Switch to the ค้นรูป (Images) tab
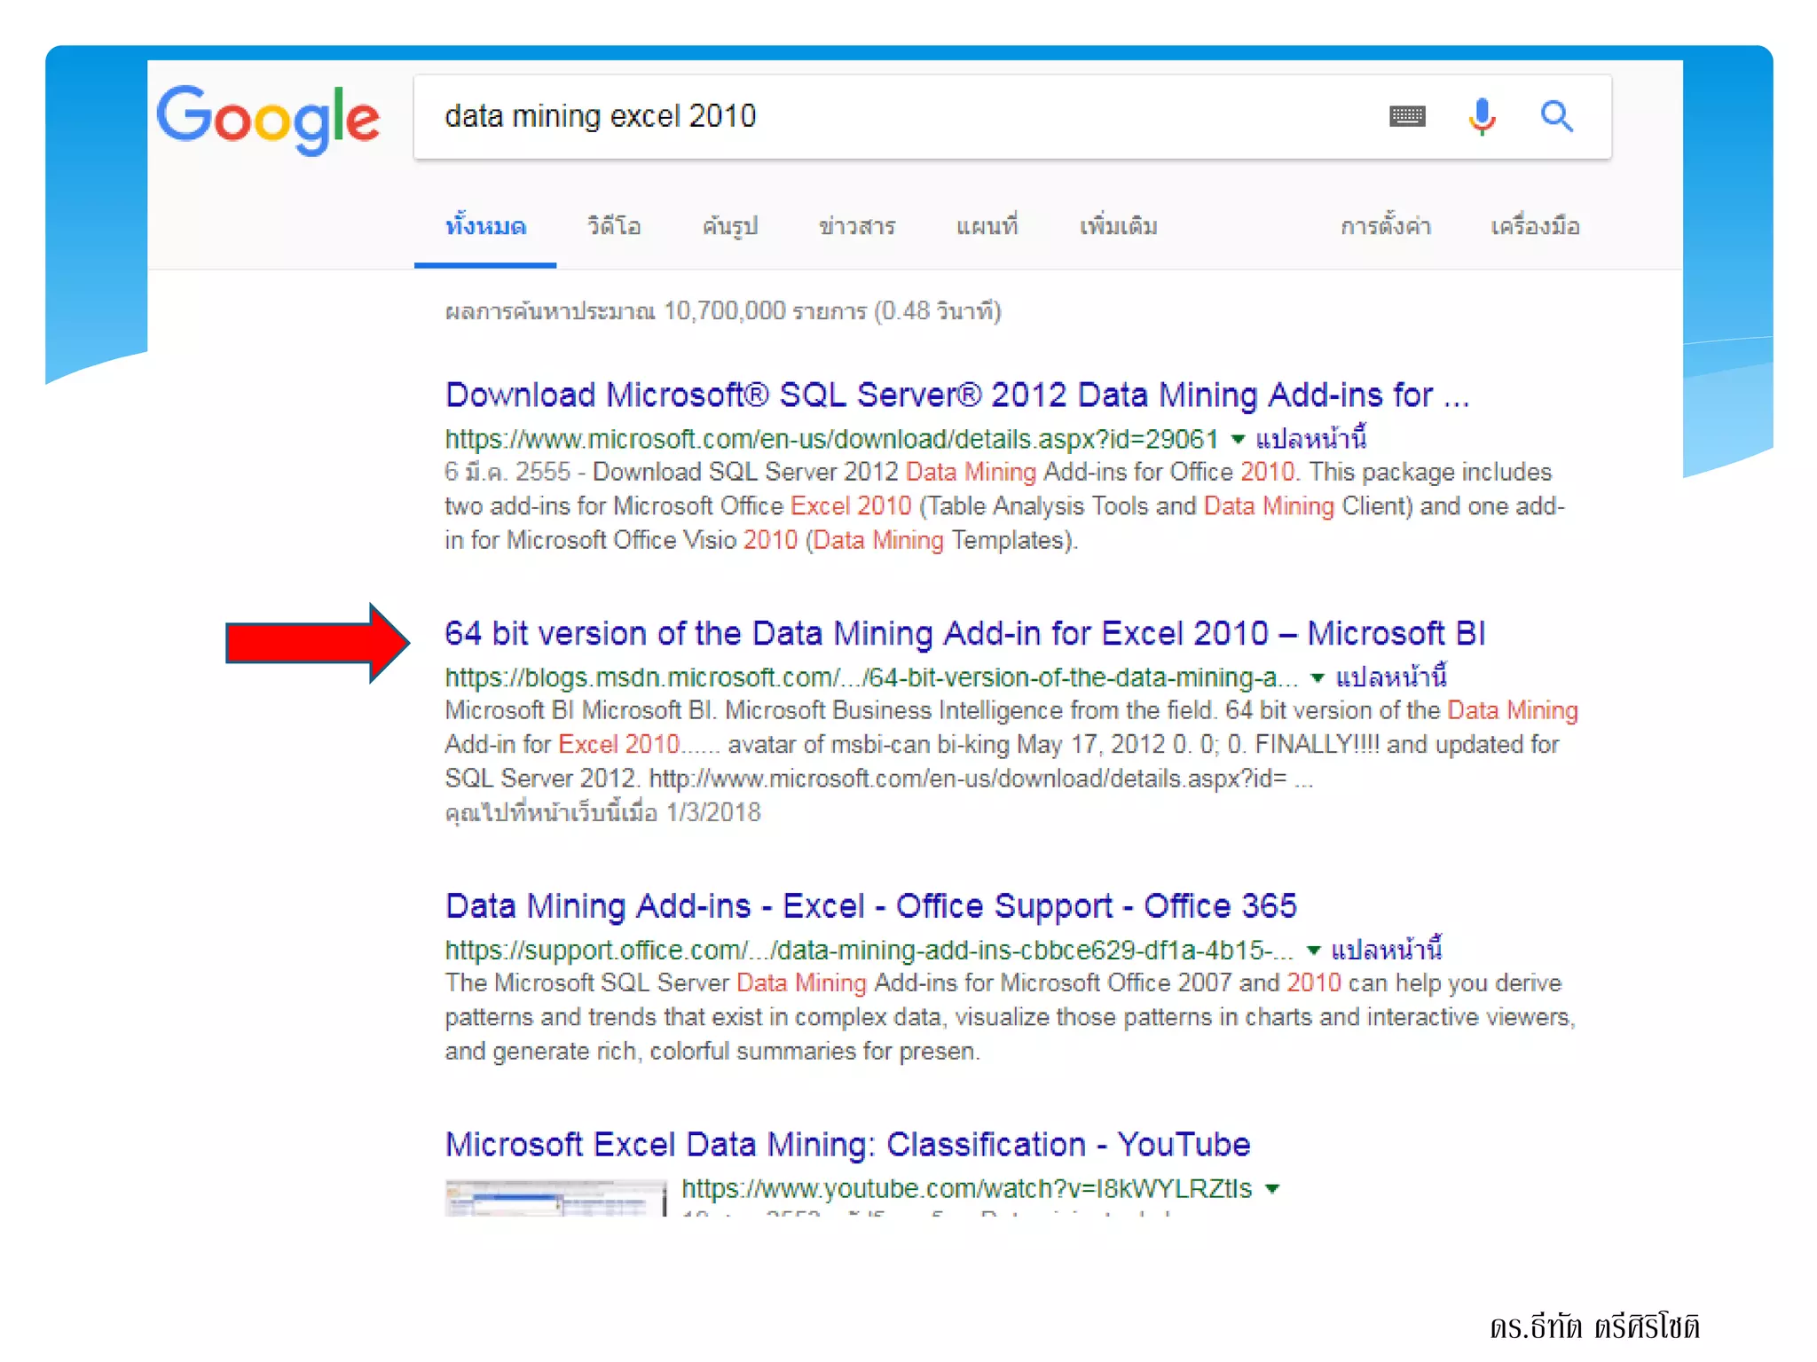Viewport: 1817px width, 1362px height. click(x=729, y=227)
